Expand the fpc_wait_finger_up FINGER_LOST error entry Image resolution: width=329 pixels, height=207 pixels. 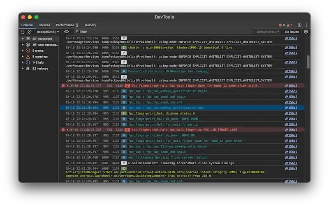click(x=67, y=130)
